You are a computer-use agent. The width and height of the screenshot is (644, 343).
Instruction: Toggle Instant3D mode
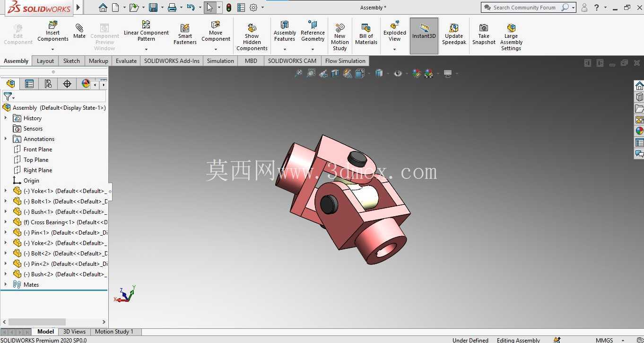[x=424, y=36]
